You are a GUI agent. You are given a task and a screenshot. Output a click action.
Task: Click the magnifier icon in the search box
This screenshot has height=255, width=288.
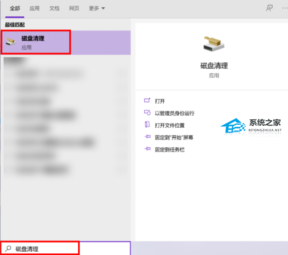(8, 249)
